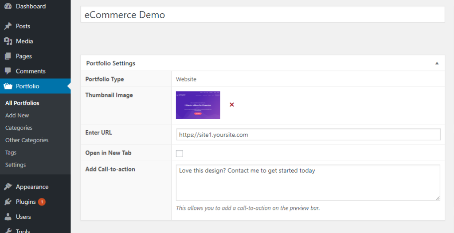Open Other Categories submenu link
Viewport: 454px width, 233px height.
pos(27,140)
